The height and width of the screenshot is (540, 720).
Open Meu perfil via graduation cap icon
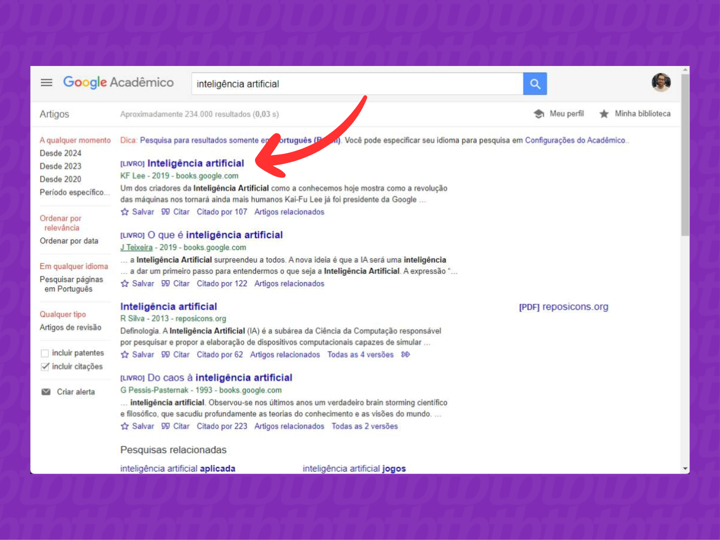[540, 113]
